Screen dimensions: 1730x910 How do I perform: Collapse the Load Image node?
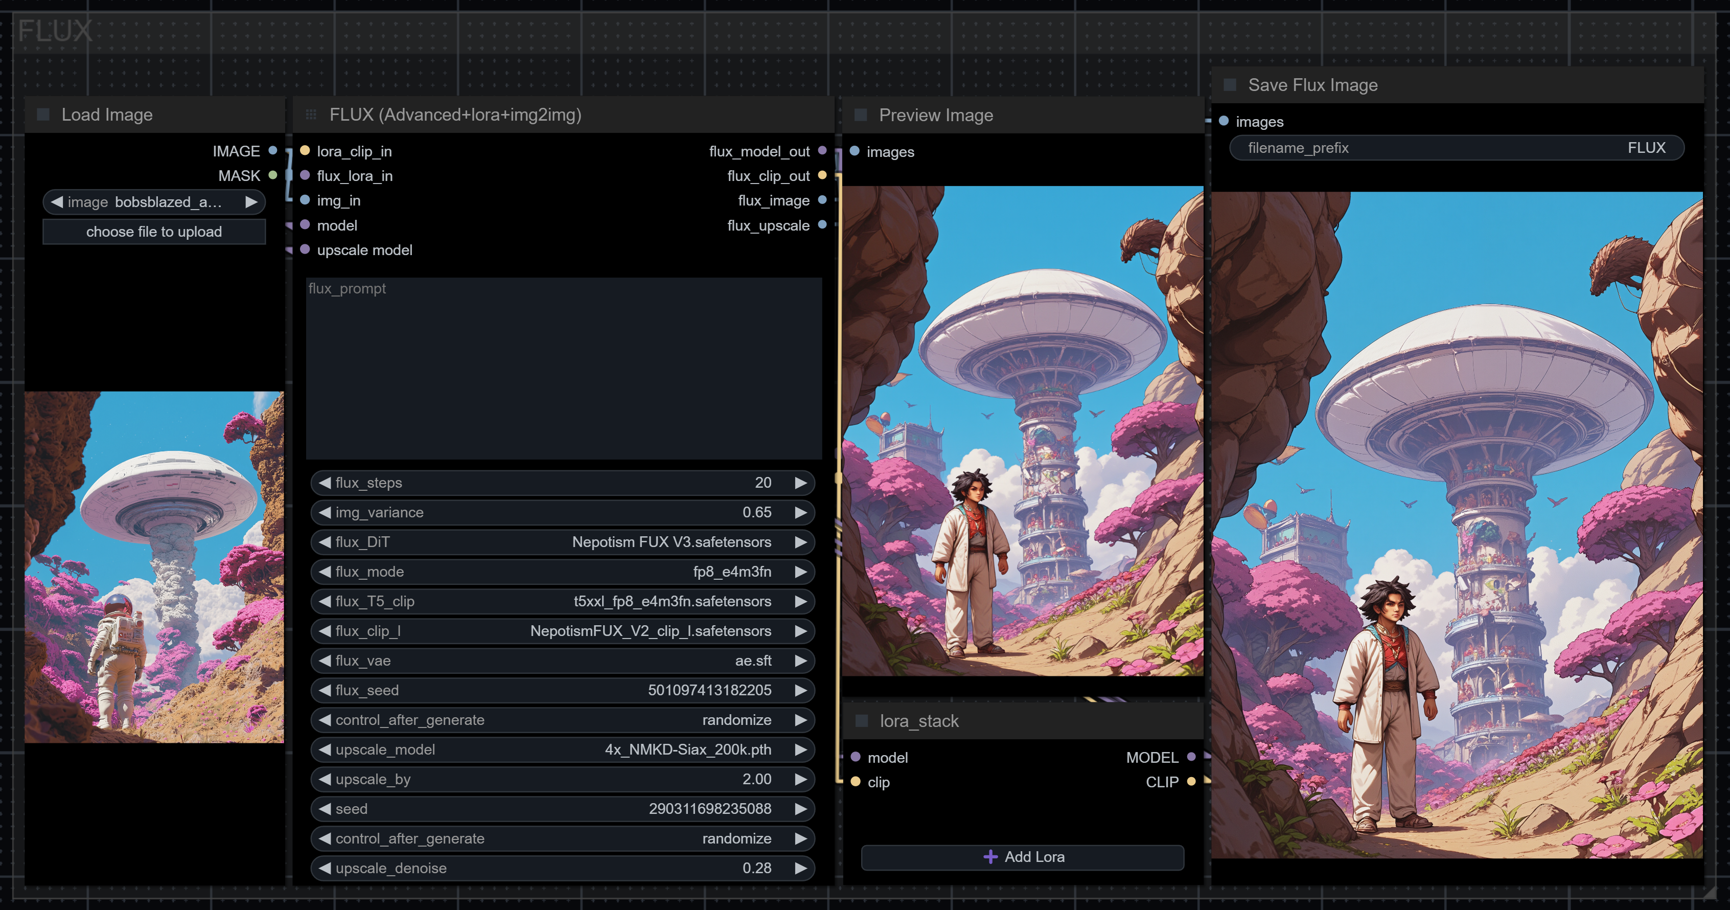pos(43,115)
